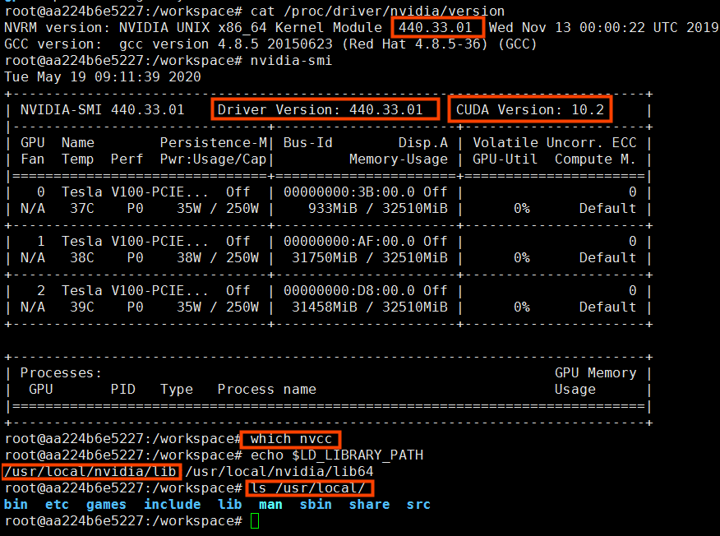Click the 'Process name' column header

point(267,390)
